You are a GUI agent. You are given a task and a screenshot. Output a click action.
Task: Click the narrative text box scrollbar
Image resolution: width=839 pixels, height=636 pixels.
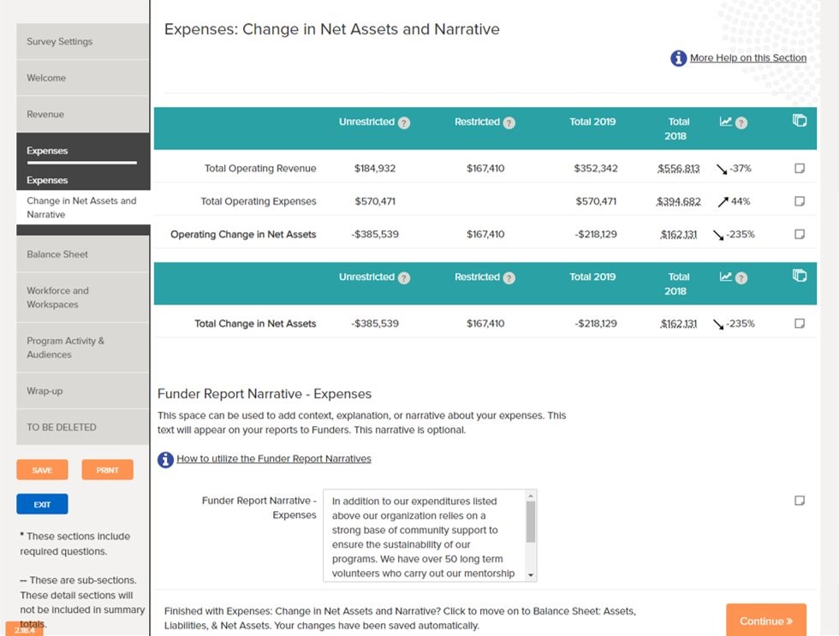point(531,522)
